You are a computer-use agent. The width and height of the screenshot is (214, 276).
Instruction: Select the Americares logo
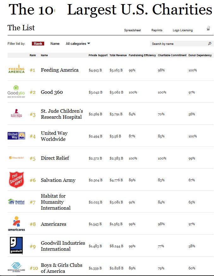click(16, 224)
